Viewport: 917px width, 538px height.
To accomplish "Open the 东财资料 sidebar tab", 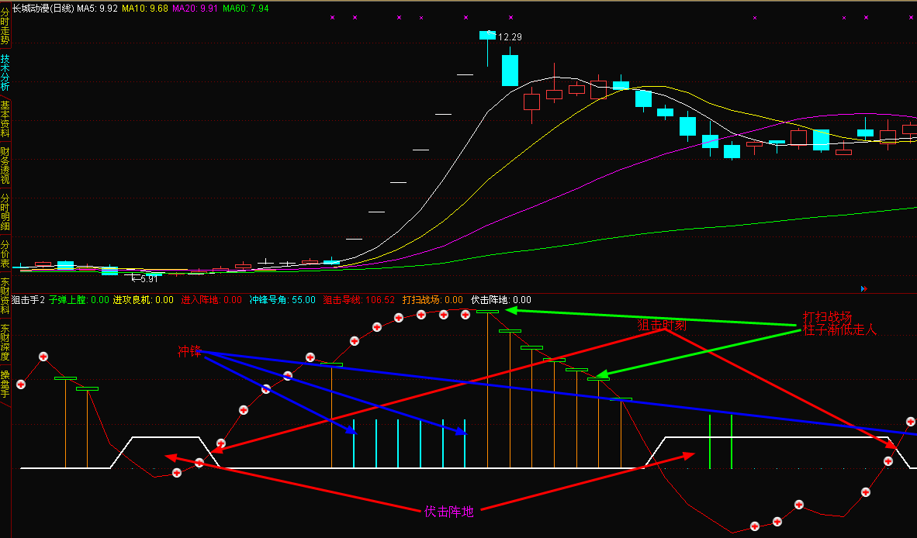I will point(5,296).
